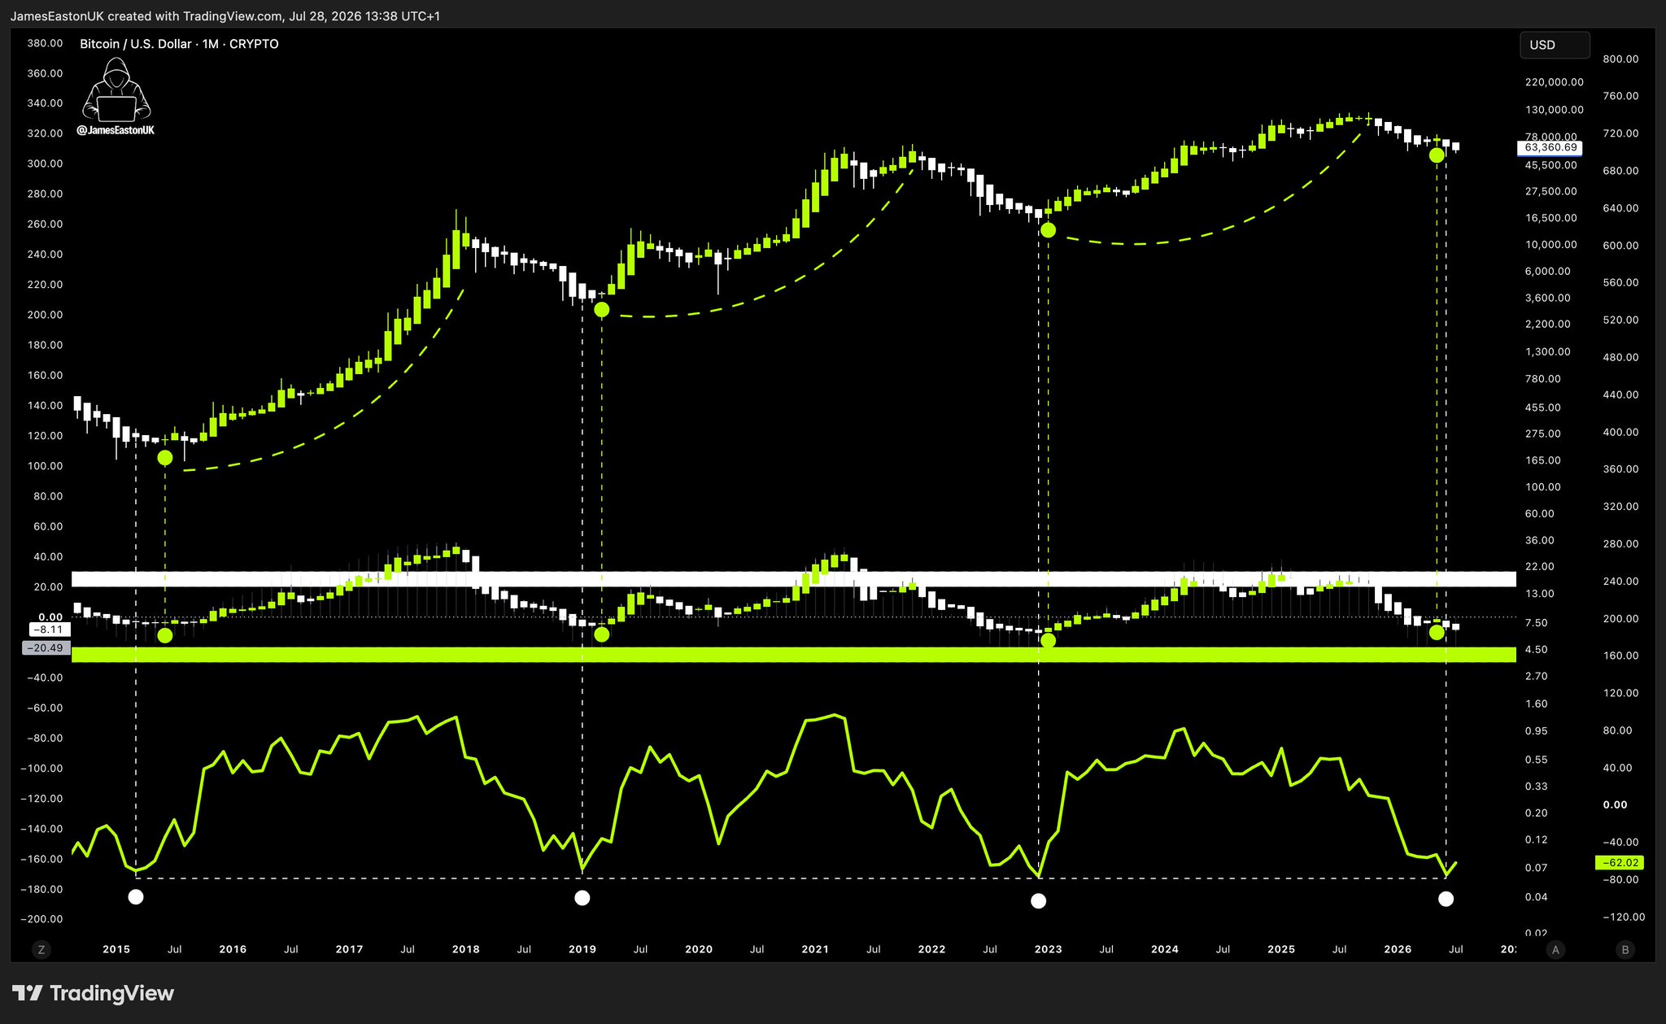Click the -20.49 level label
The image size is (1666, 1024).
(46, 648)
